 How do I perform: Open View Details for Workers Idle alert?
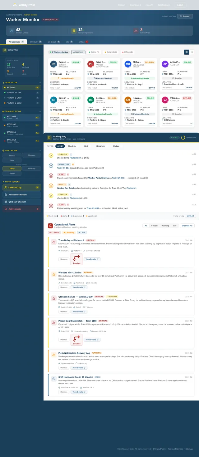(79, 287)
